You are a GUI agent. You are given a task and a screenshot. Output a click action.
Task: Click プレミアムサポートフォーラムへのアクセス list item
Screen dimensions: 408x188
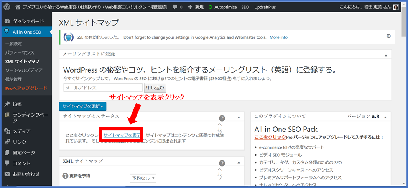(300, 178)
